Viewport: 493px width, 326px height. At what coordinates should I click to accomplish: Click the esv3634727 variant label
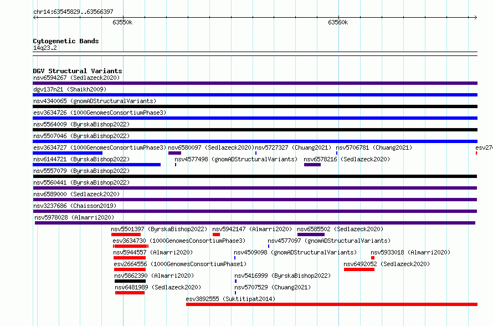100,147
